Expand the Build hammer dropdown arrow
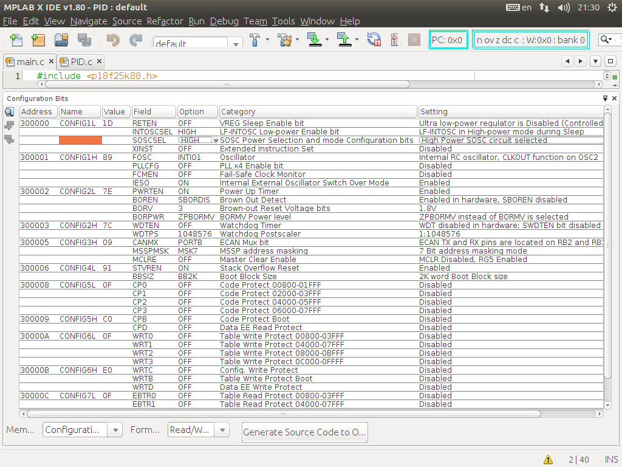This screenshot has width=622, height=467. click(x=267, y=40)
